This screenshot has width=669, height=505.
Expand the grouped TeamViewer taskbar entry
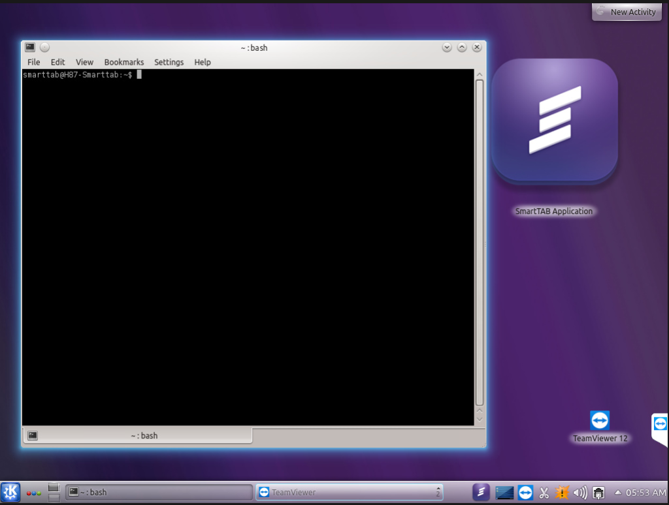pos(438,493)
